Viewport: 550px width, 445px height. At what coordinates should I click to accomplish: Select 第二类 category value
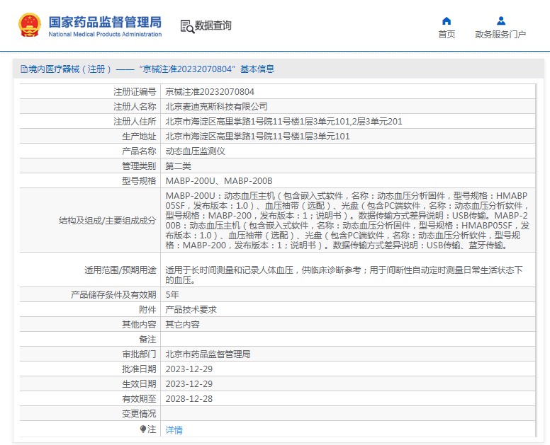[178, 166]
